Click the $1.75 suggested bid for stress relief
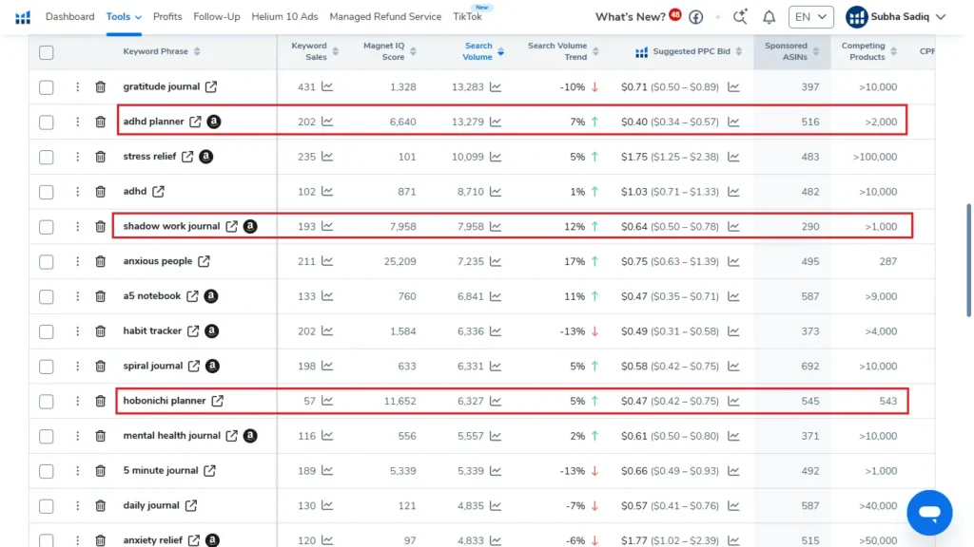The image size is (974, 547). pyautogui.click(x=634, y=157)
